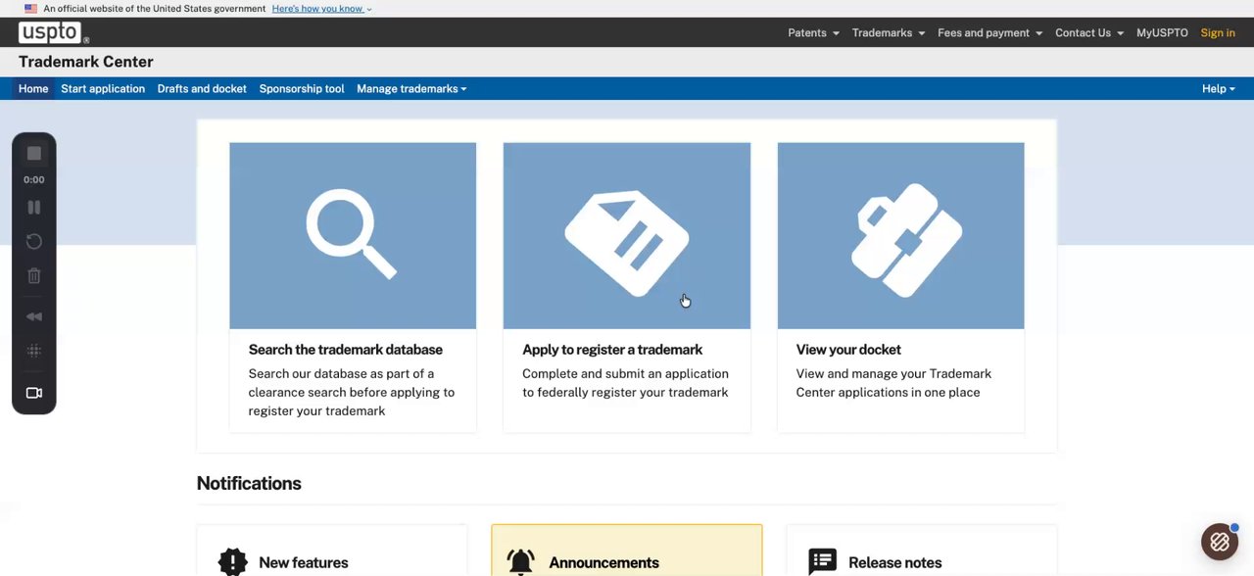This screenshot has height=576, width=1254.
Task: Click the 'Complete and submit an application' description
Action: (625, 383)
